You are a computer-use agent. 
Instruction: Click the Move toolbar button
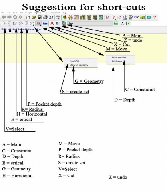[45, 24]
